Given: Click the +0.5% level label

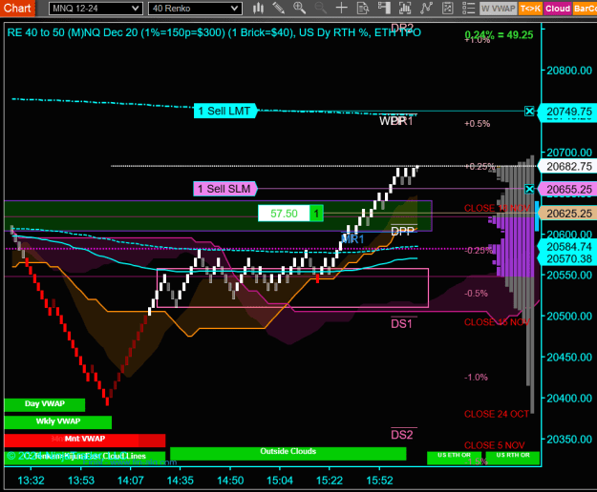Looking at the screenshot, I should (477, 124).
